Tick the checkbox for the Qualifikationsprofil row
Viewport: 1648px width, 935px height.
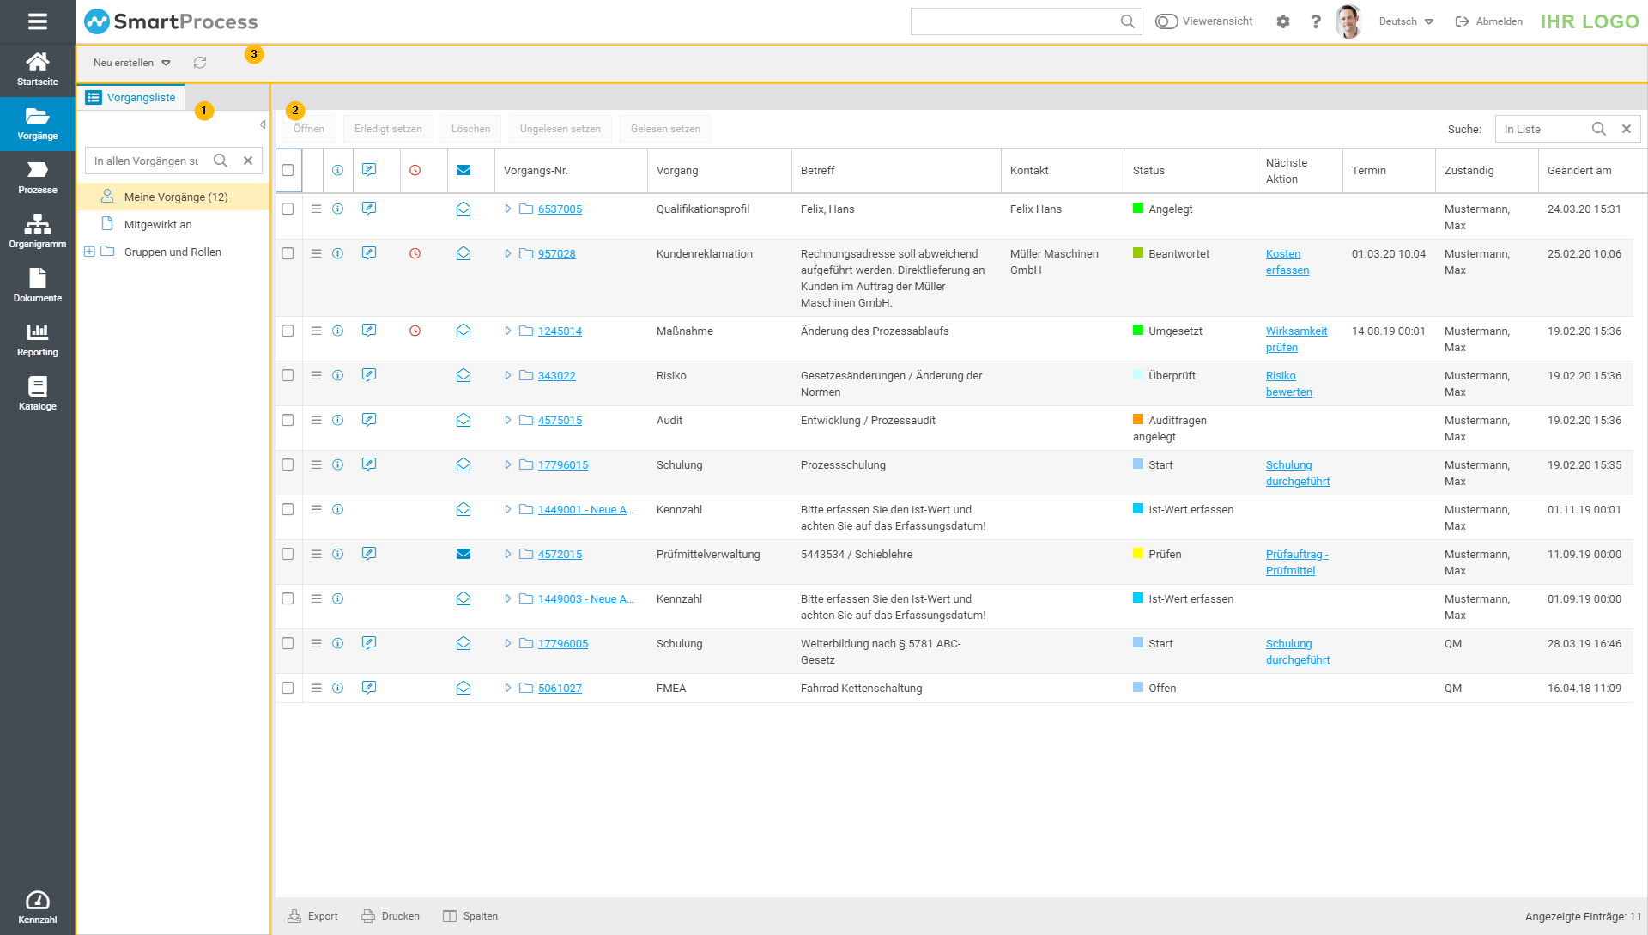coord(288,209)
